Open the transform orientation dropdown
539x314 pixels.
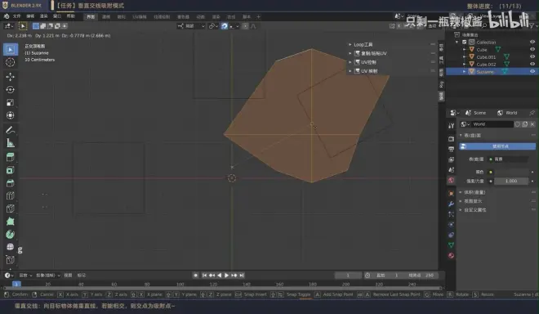[x=191, y=26]
